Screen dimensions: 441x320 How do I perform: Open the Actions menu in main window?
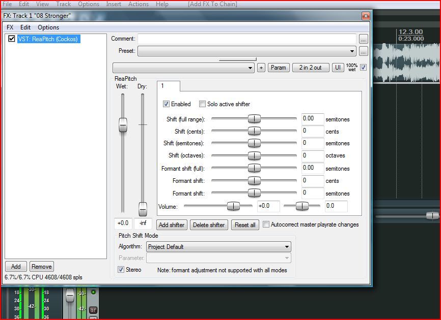(x=139, y=4)
